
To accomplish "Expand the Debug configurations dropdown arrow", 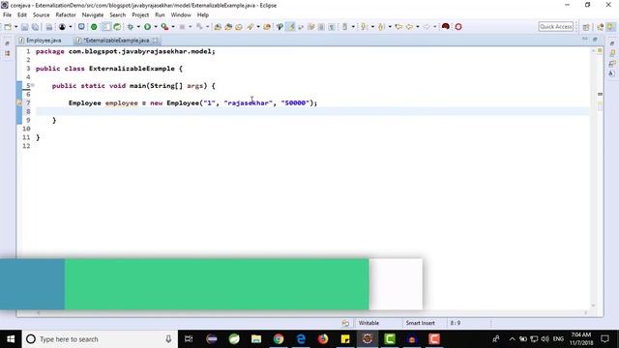I will 138,27.
